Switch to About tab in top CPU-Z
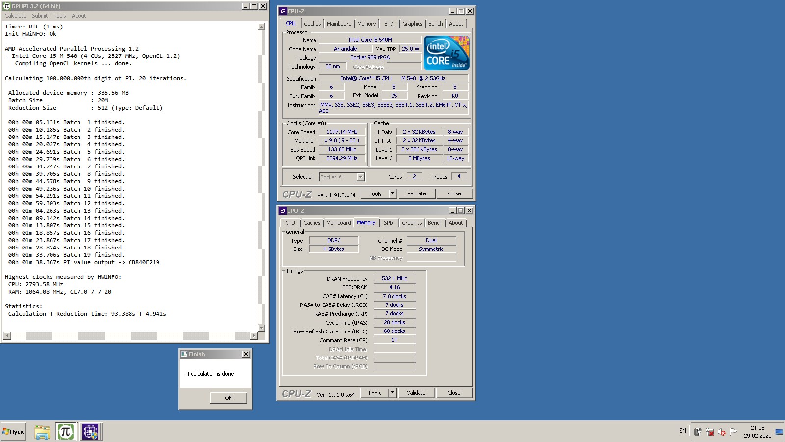This screenshot has width=785, height=442. point(456,24)
